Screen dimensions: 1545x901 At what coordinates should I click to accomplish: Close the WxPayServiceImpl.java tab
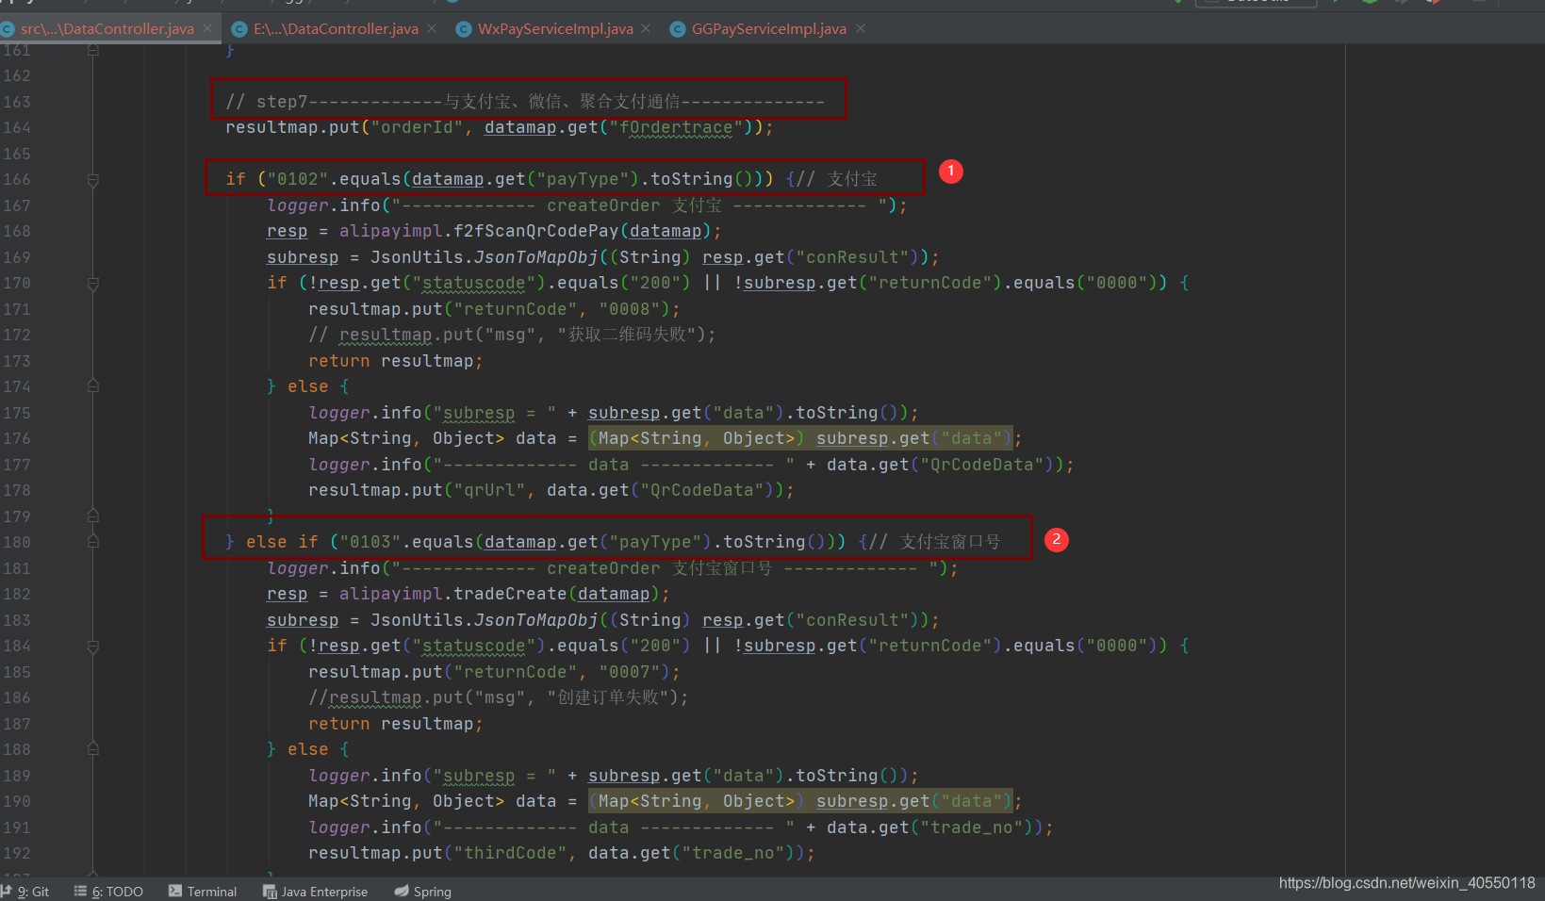tap(646, 29)
